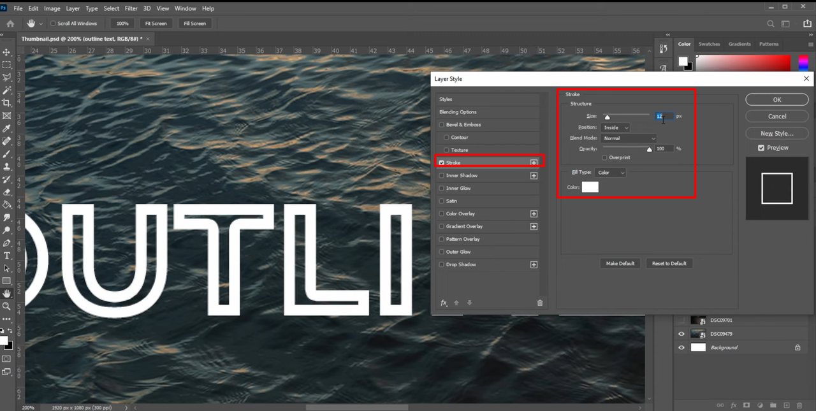Image resolution: width=816 pixels, height=411 pixels.
Task: Select the Move tool
Action: pos(7,52)
